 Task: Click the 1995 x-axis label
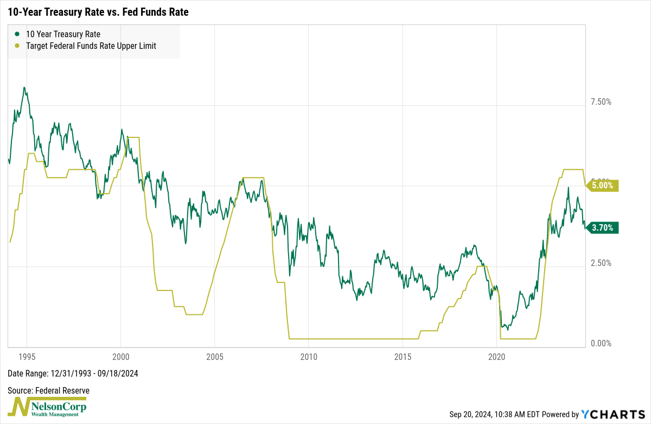(x=27, y=357)
